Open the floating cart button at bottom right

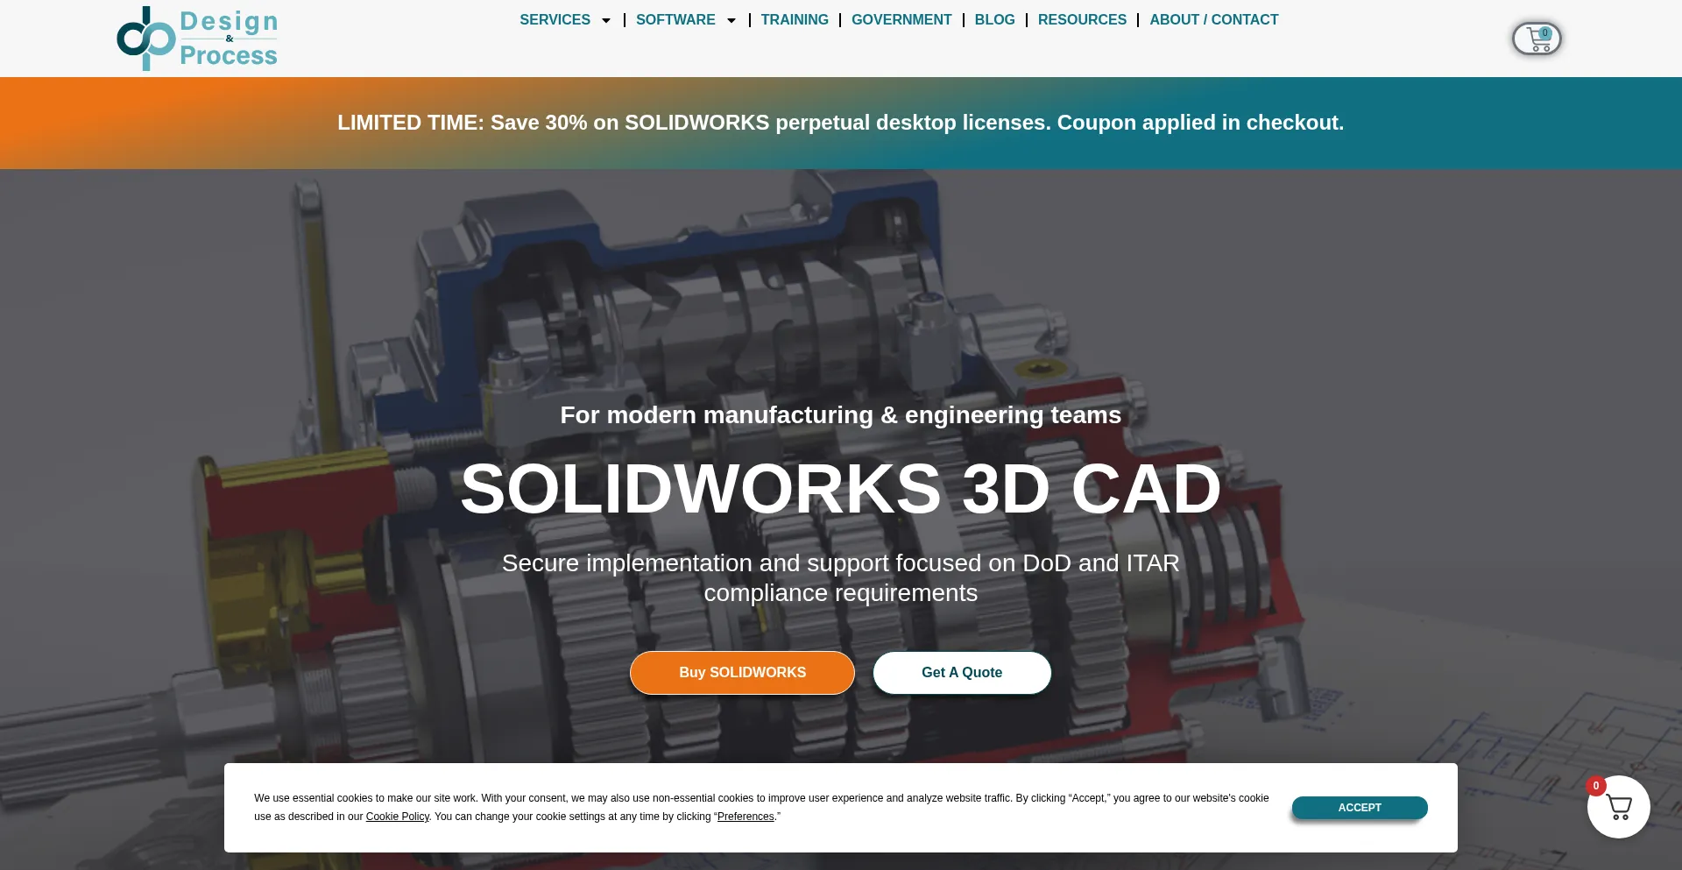pyautogui.click(x=1618, y=808)
